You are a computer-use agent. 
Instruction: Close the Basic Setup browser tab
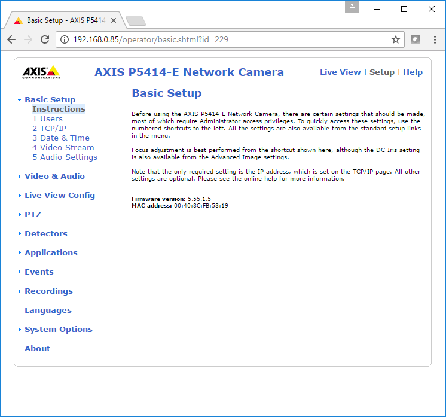(114, 20)
